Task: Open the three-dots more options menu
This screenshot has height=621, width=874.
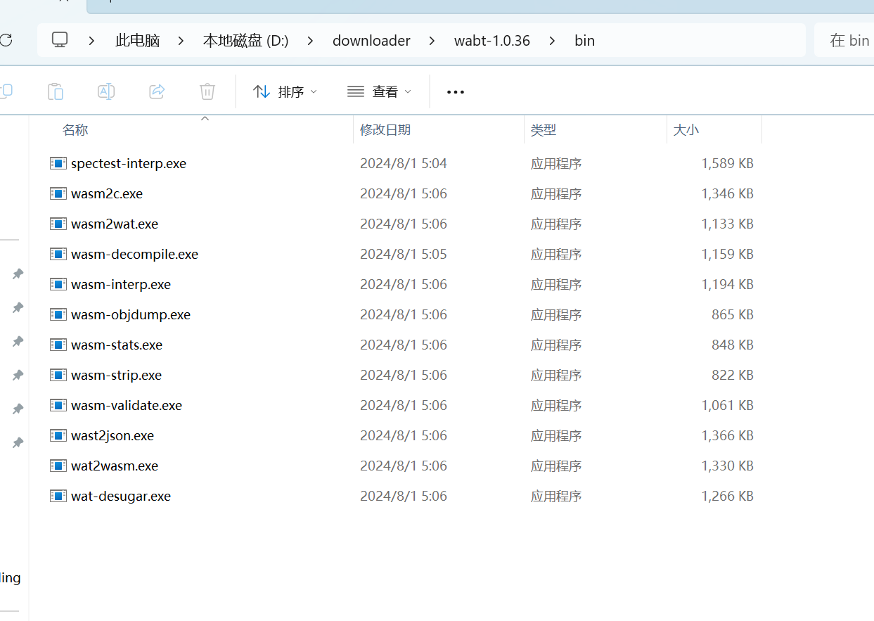Action: [x=456, y=91]
